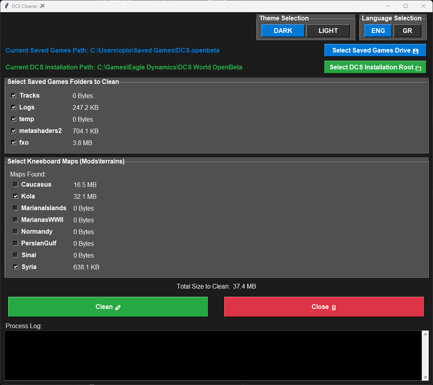
Task: Uncheck the fxo folder checkbox
Action: point(14,143)
